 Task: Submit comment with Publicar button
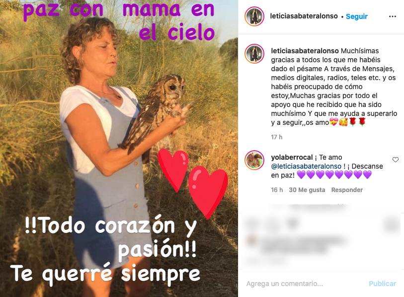click(x=382, y=284)
